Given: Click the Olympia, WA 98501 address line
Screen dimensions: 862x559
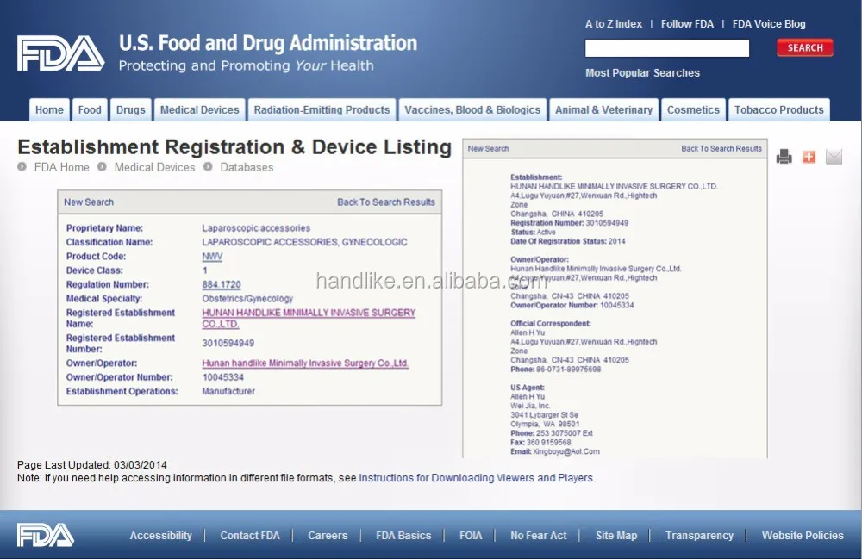Looking at the screenshot, I should pyautogui.click(x=545, y=424).
